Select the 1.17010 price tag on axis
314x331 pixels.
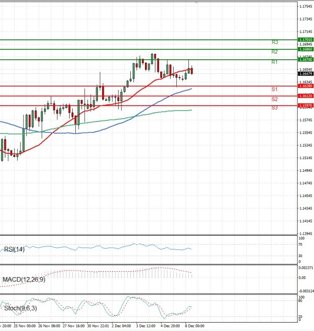[306, 40]
